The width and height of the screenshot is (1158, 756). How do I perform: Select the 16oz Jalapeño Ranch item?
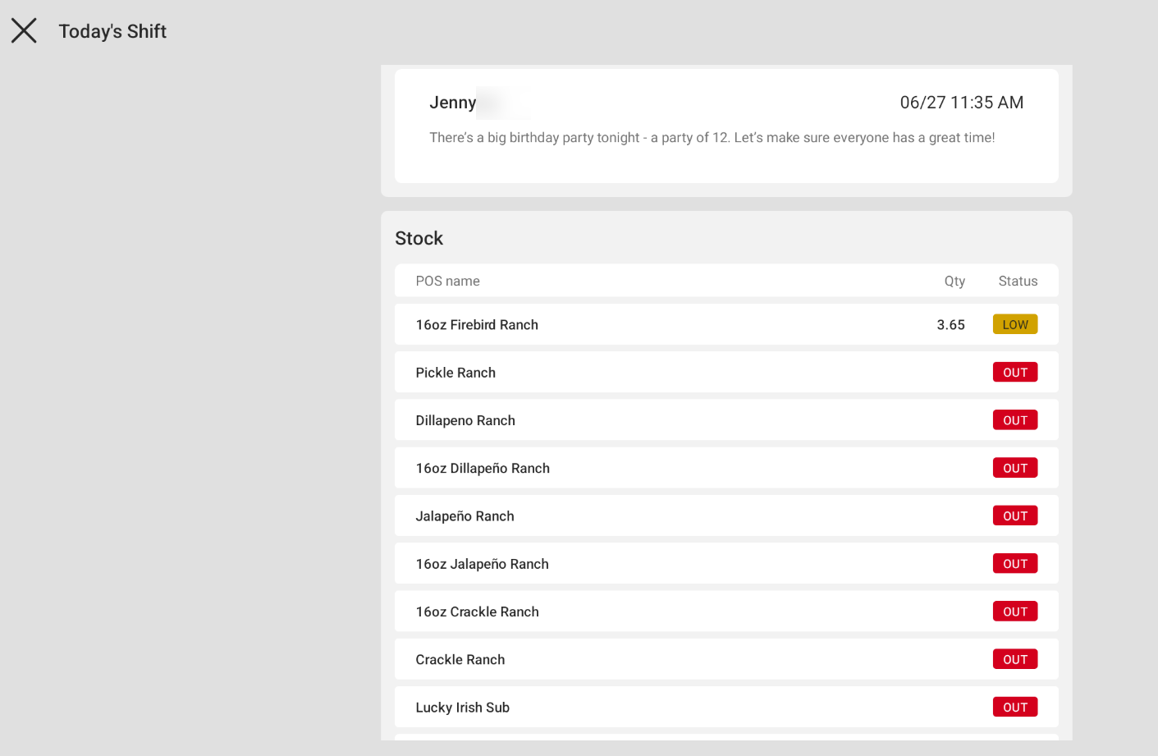[726, 563]
